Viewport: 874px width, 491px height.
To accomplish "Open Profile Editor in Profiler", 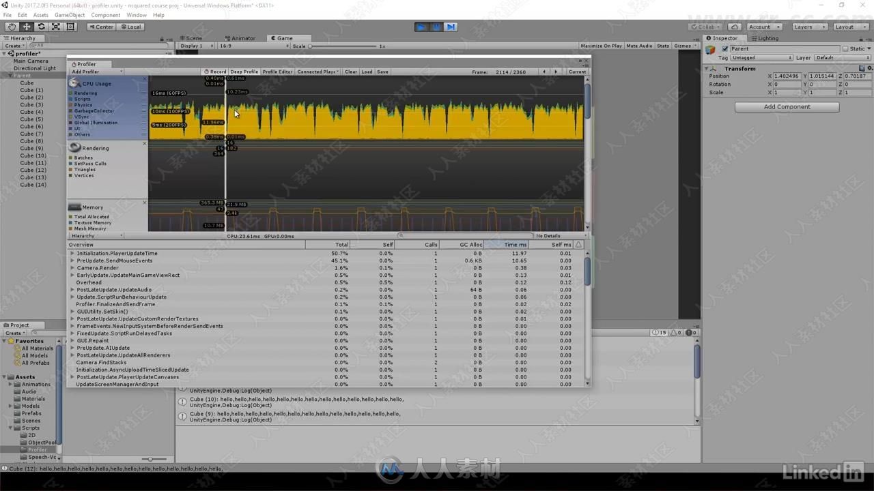I will (277, 72).
